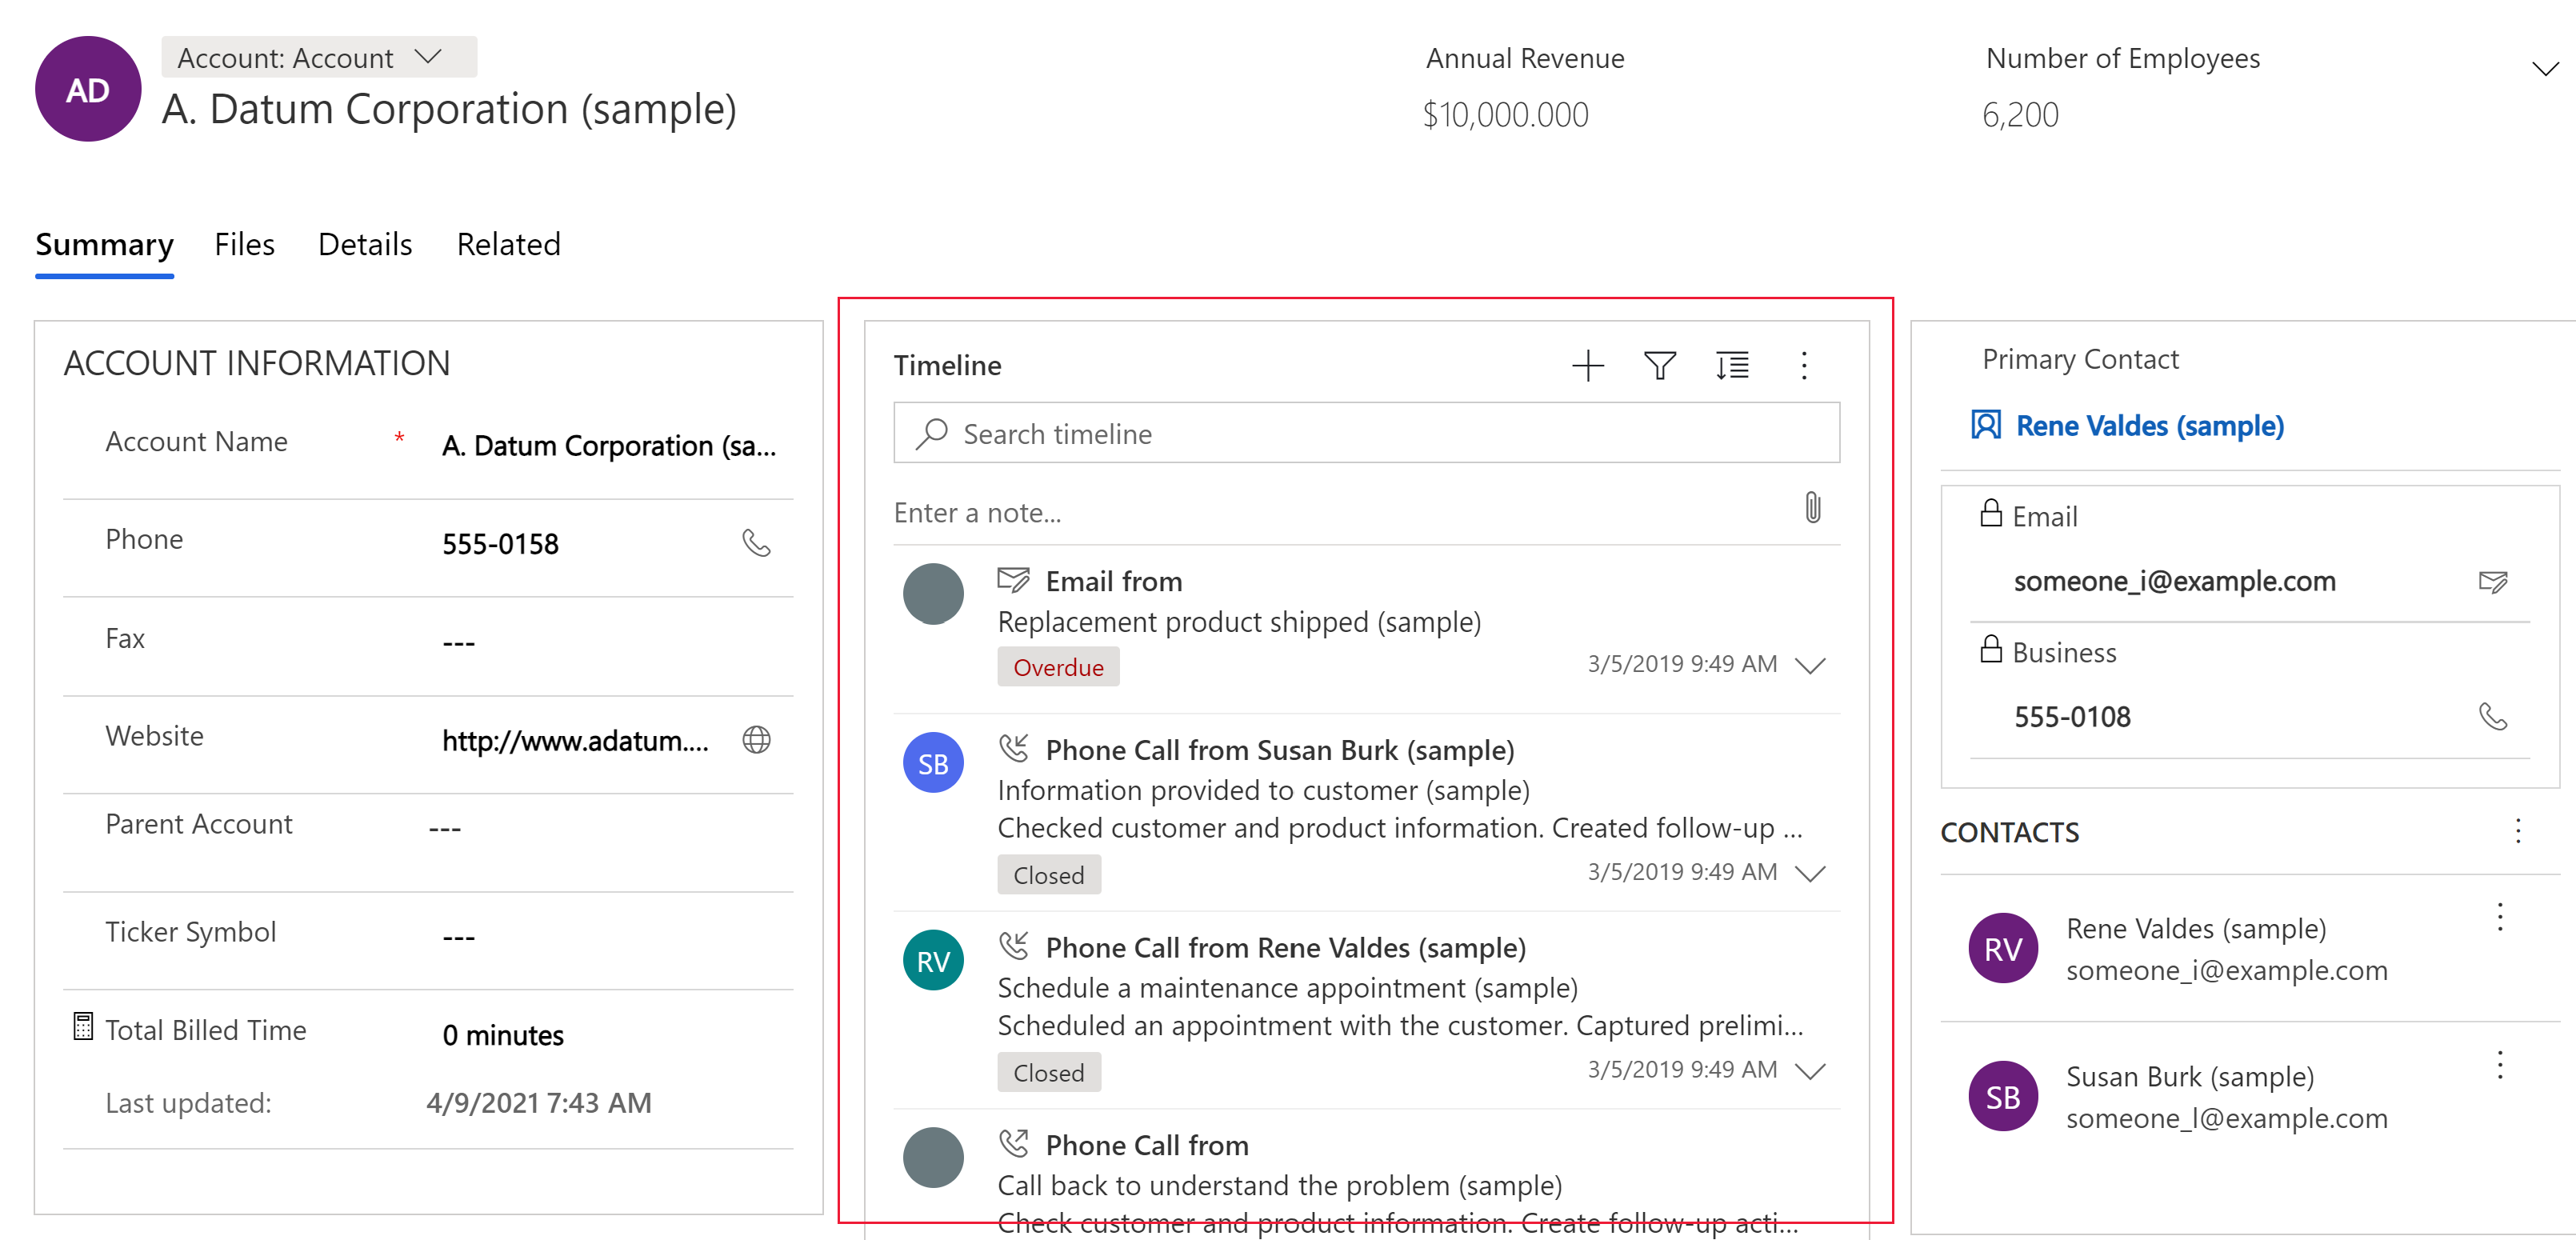Click the website globe icon

754,738
